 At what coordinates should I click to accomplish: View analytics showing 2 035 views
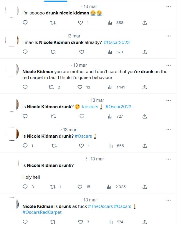[110, 187]
